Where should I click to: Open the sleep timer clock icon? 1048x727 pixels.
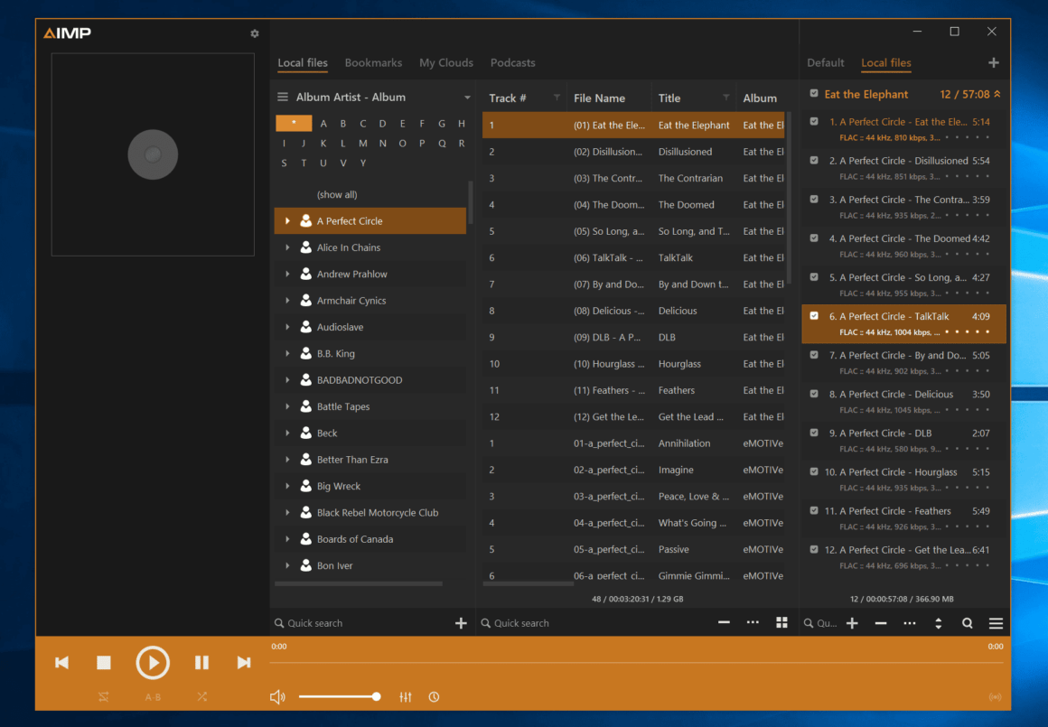(434, 696)
